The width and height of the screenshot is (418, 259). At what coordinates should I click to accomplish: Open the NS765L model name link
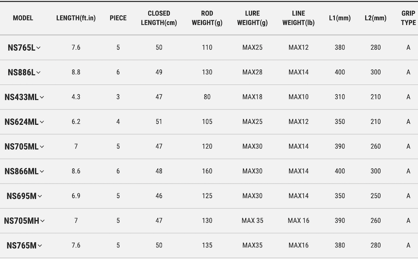click(21, 48)
